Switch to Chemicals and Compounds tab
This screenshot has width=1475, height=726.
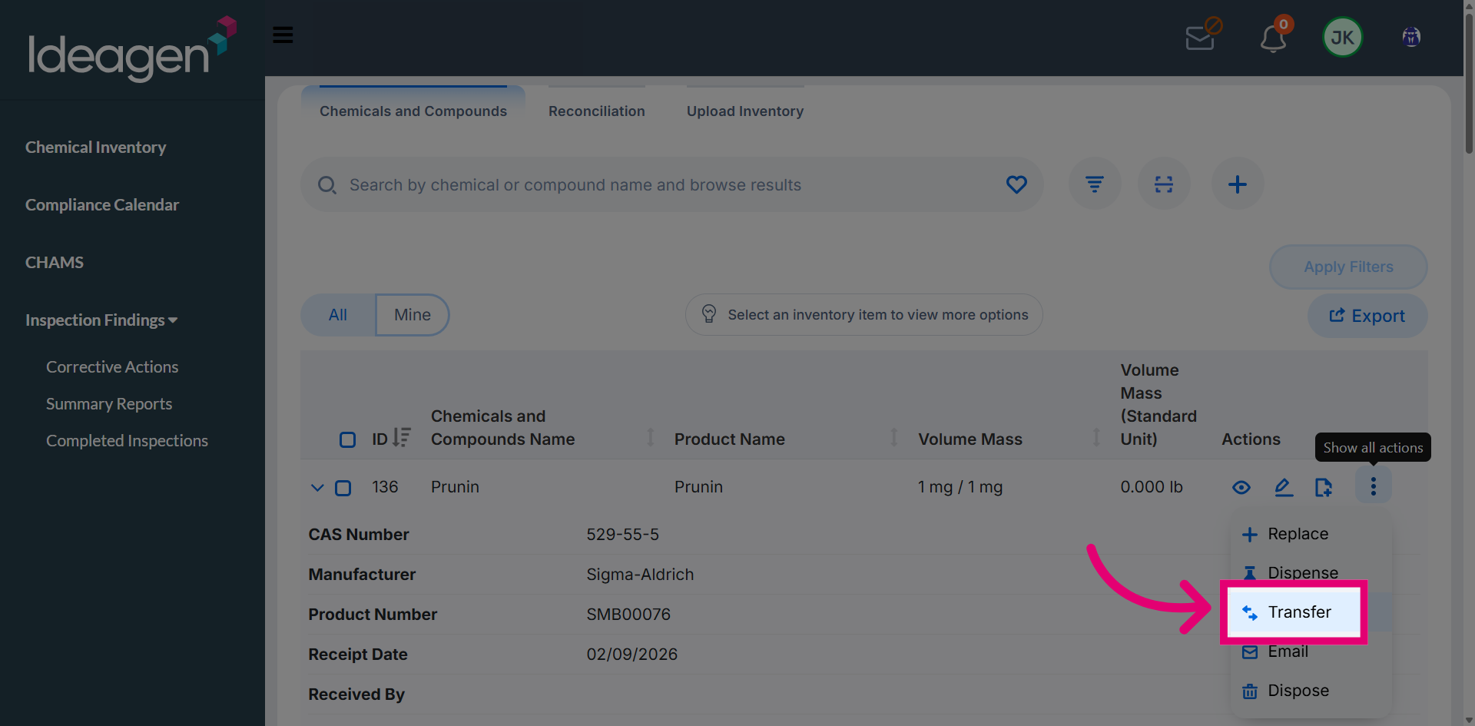tap(413, 111)
